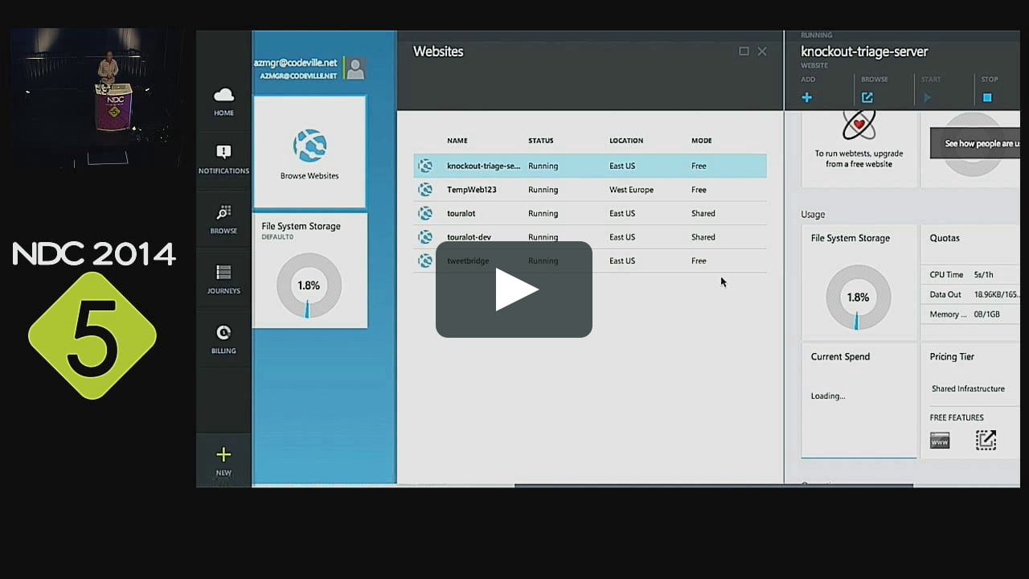Open the Current Spend tile
Image resolution: width=1029 pixels, height=579 pixels.
[859, 400]
